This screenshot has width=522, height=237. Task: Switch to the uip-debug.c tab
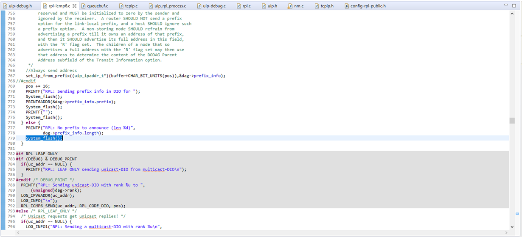pos(211,6)
